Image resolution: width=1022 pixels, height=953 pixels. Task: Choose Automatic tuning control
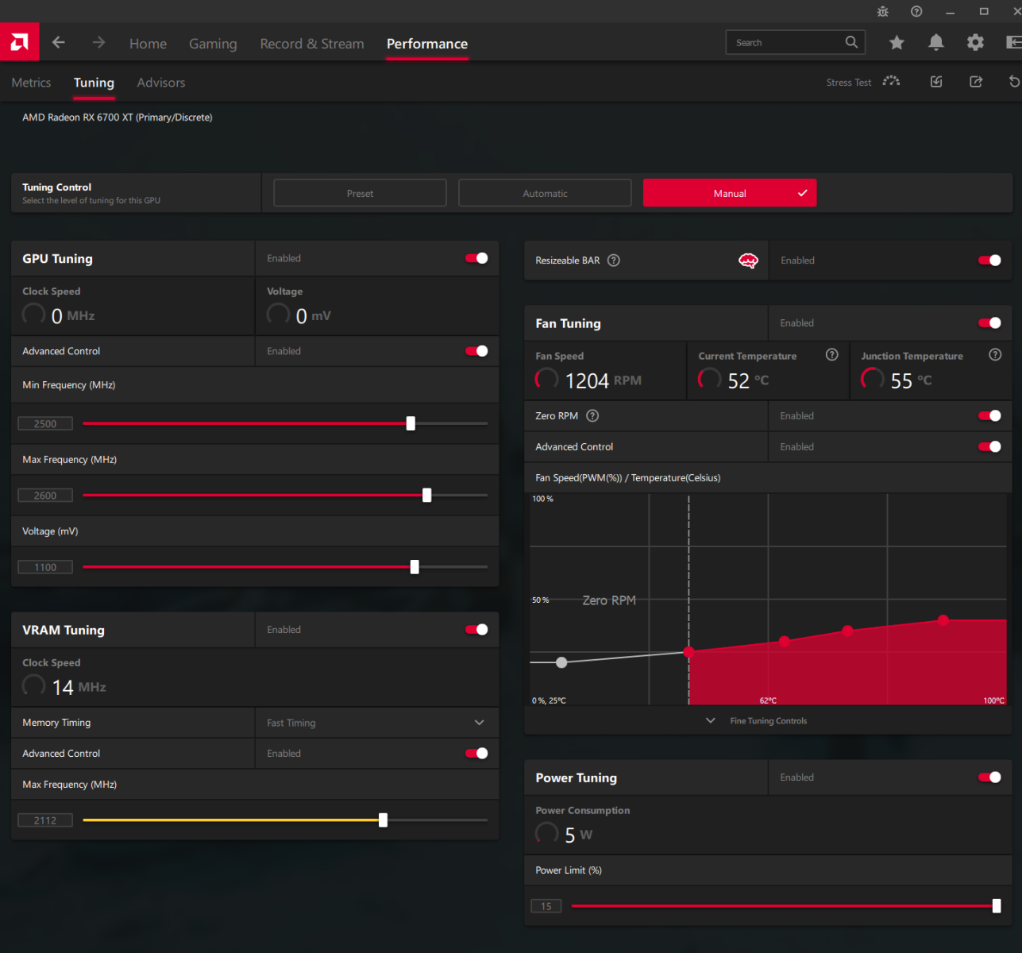545,193
